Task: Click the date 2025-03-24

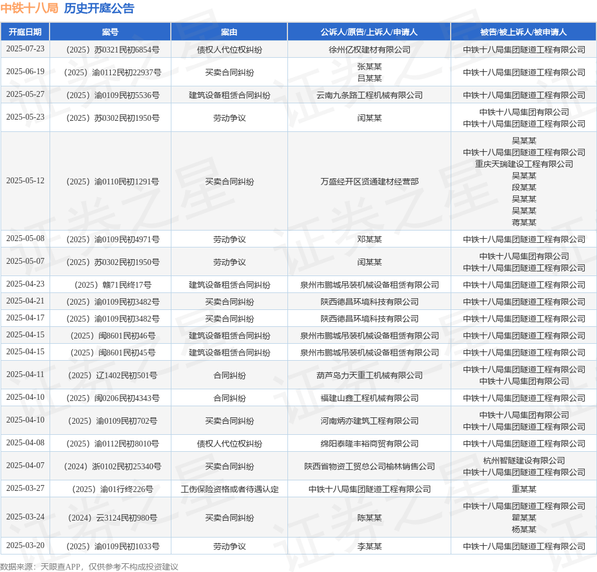Action: tap(25, 517)
